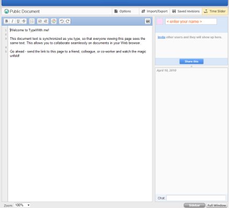Click the April 10, 2010 chat date
229x208 pixels.
click(x=166, y=70)
